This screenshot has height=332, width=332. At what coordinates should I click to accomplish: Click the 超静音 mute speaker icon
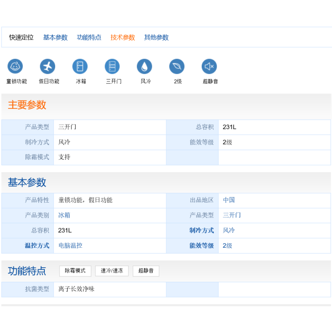[209, 66]
